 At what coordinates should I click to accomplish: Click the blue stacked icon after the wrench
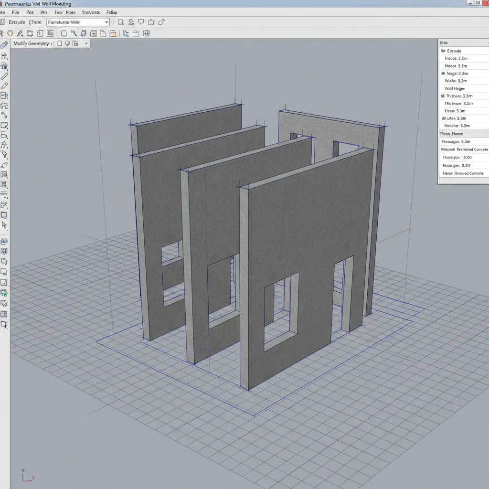point(84,33)
